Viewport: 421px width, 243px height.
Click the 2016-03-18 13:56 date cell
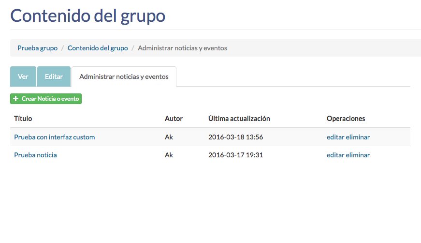[x=235, y=137]
